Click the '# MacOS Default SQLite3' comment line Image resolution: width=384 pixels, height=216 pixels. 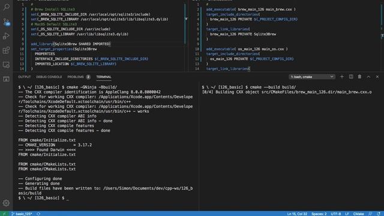(x=53, y=24)
